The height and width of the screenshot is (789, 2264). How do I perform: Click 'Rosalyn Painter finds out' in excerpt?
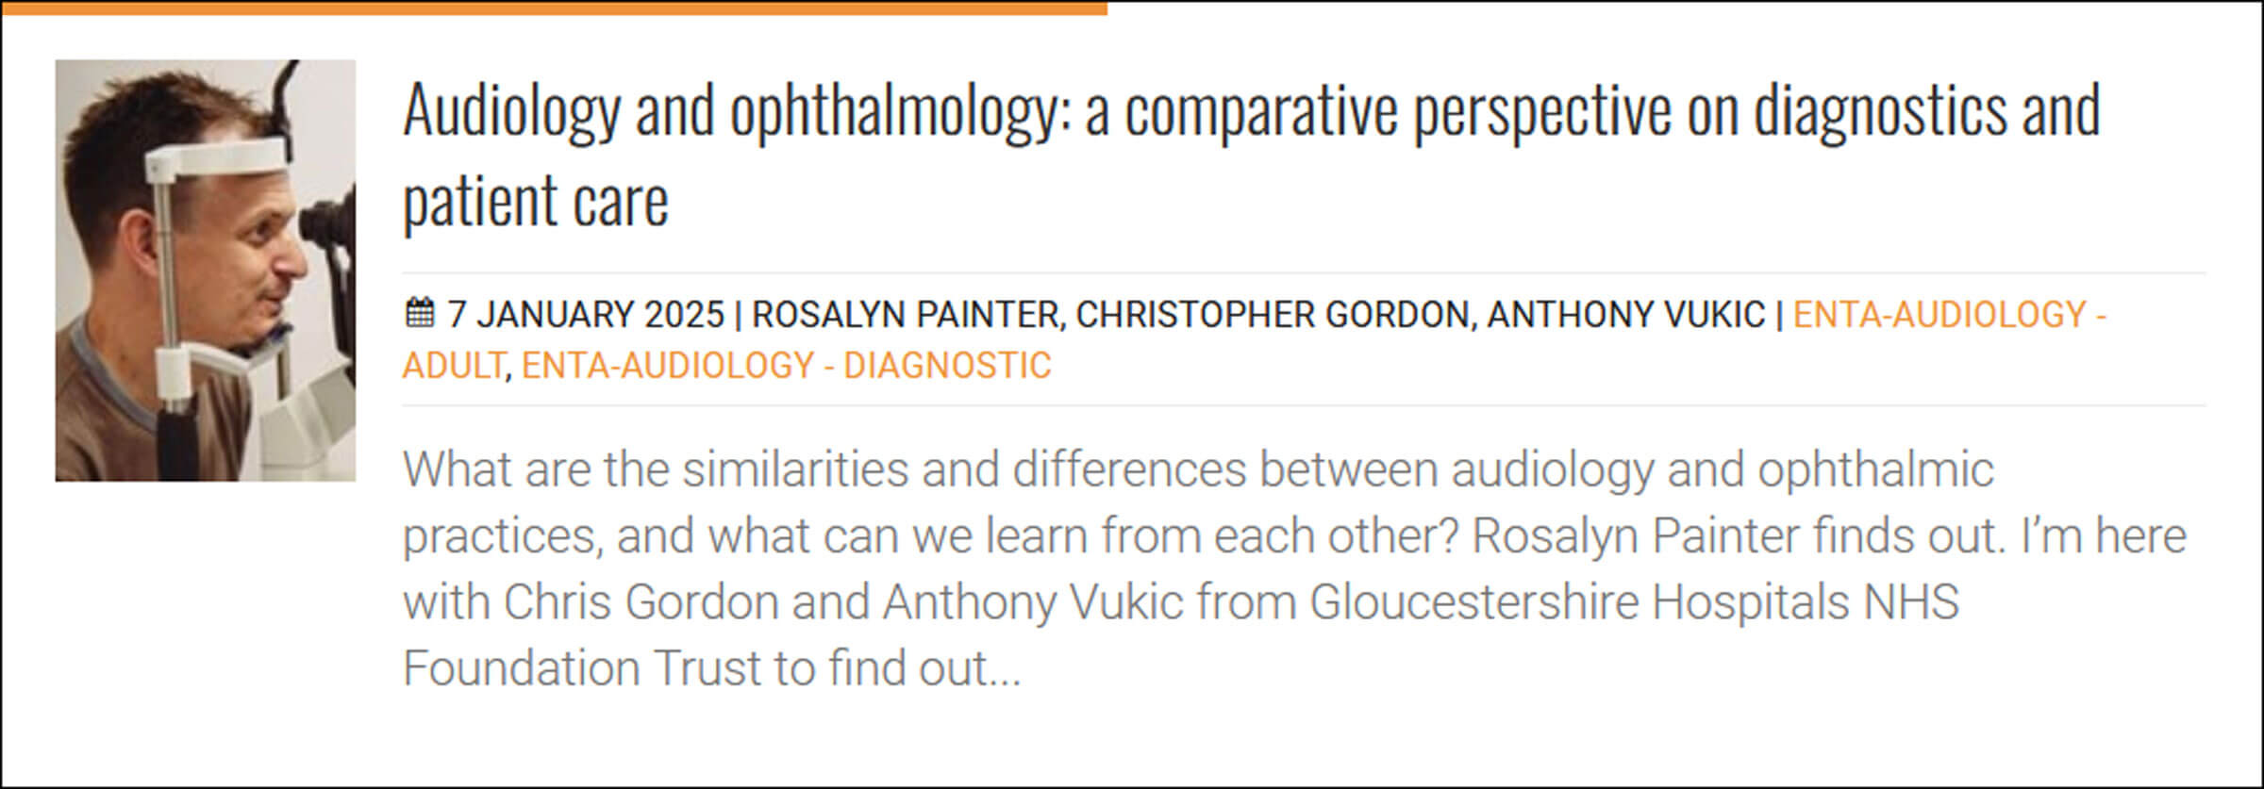(1738, 536)
